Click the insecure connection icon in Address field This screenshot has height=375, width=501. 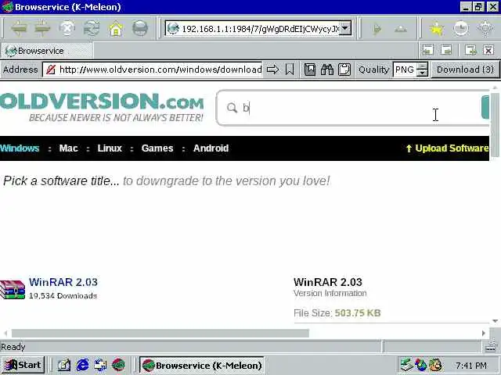[51, 70]
